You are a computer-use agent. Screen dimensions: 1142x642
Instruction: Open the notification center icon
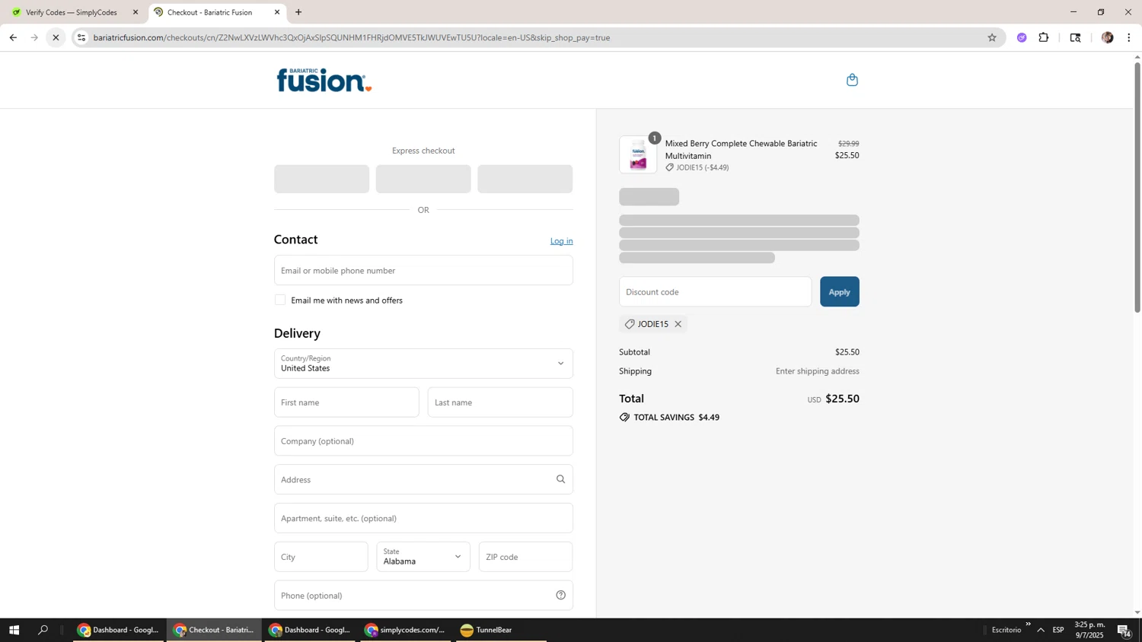click(x=1124, y=630)
